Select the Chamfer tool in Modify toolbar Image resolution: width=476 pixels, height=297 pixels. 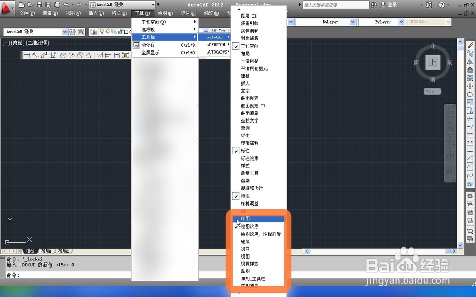click(x=470, y=160)
